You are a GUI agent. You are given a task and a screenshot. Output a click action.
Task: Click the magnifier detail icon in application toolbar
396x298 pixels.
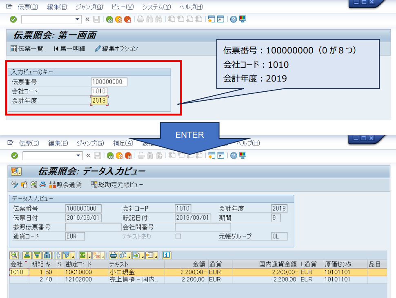tap(33, 185)
